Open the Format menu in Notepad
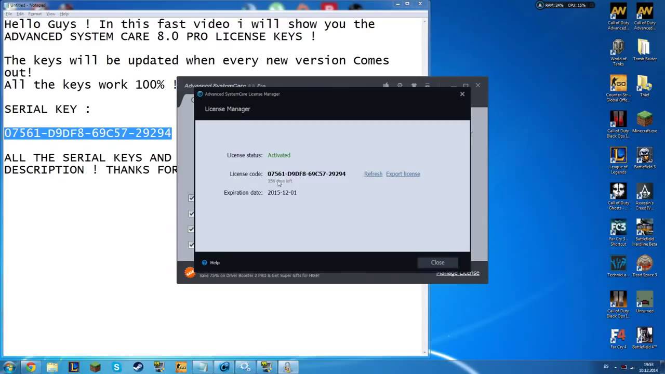The height and width of the screenshot is (374, 665). click(x=35, y=14)
